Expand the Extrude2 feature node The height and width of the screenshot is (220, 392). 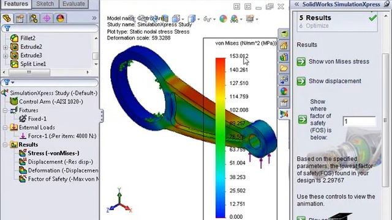6,47
